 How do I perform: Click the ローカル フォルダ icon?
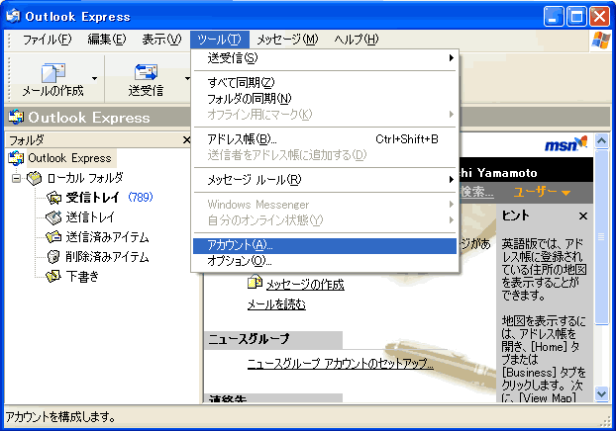[35, 179]
